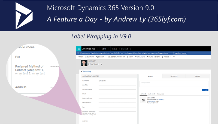Click the Business Phone field

(117, 98)
